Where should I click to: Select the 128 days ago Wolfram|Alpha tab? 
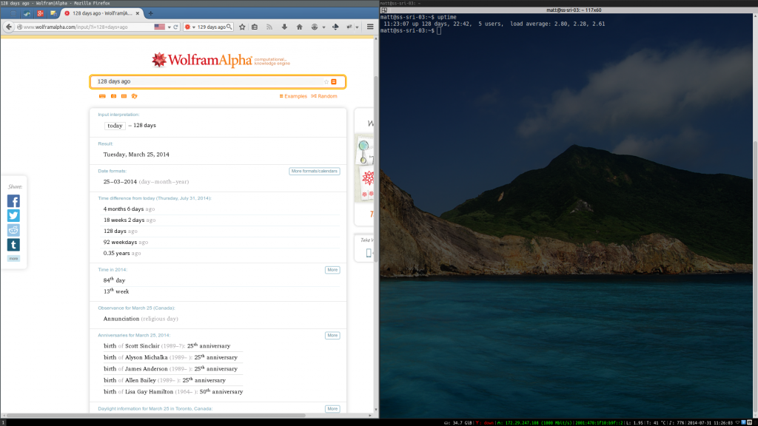click(x=101, y=13)
